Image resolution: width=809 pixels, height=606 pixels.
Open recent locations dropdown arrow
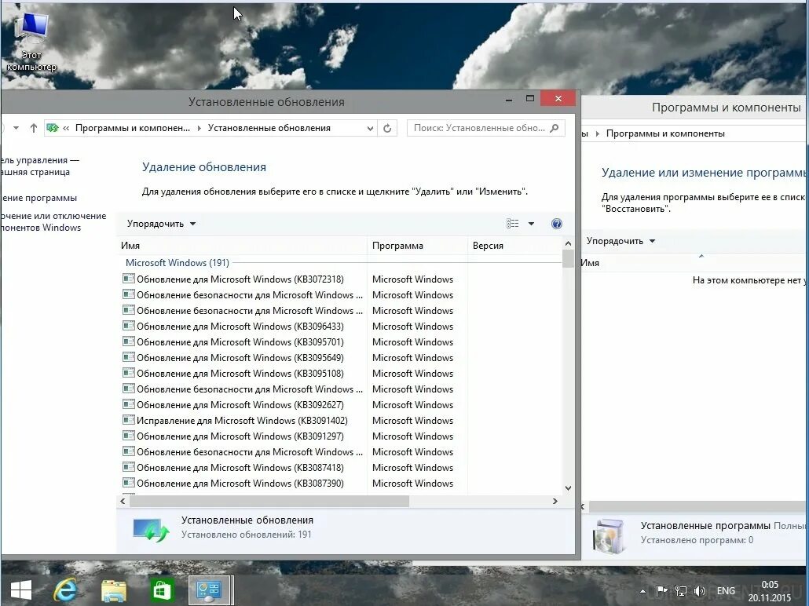(x=16, y=128)
